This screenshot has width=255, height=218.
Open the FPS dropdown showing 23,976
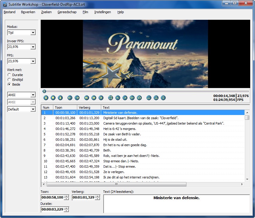tap(33, 61)
